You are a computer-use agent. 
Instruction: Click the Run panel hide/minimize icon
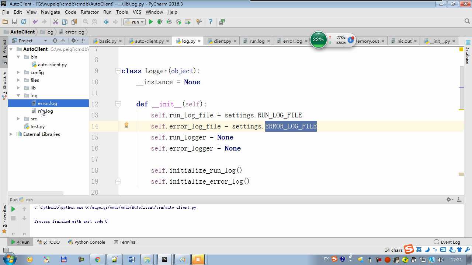coord(459,199)
